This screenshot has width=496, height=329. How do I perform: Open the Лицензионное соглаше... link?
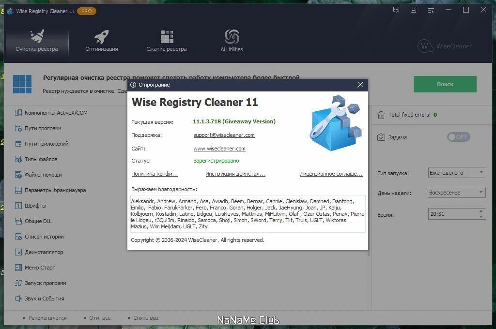(331, 174)
